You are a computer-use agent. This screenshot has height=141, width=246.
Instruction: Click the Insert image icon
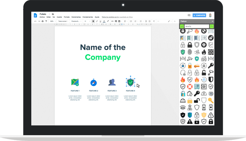point(119,21)
